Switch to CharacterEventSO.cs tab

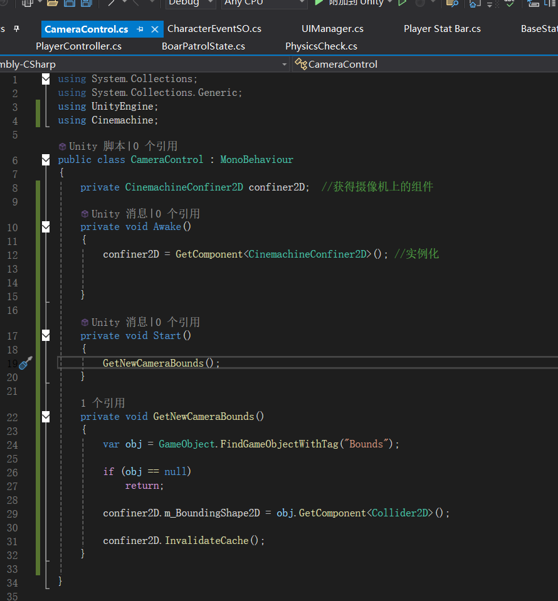click(214, 29)
